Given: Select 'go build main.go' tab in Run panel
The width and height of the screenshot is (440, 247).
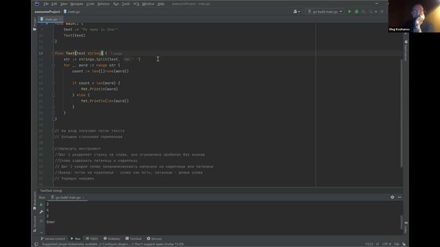Looking at the screenshot, I should [67, 198].
